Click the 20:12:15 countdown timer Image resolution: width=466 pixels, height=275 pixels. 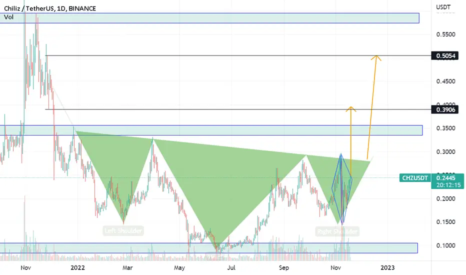pos(447,185)
